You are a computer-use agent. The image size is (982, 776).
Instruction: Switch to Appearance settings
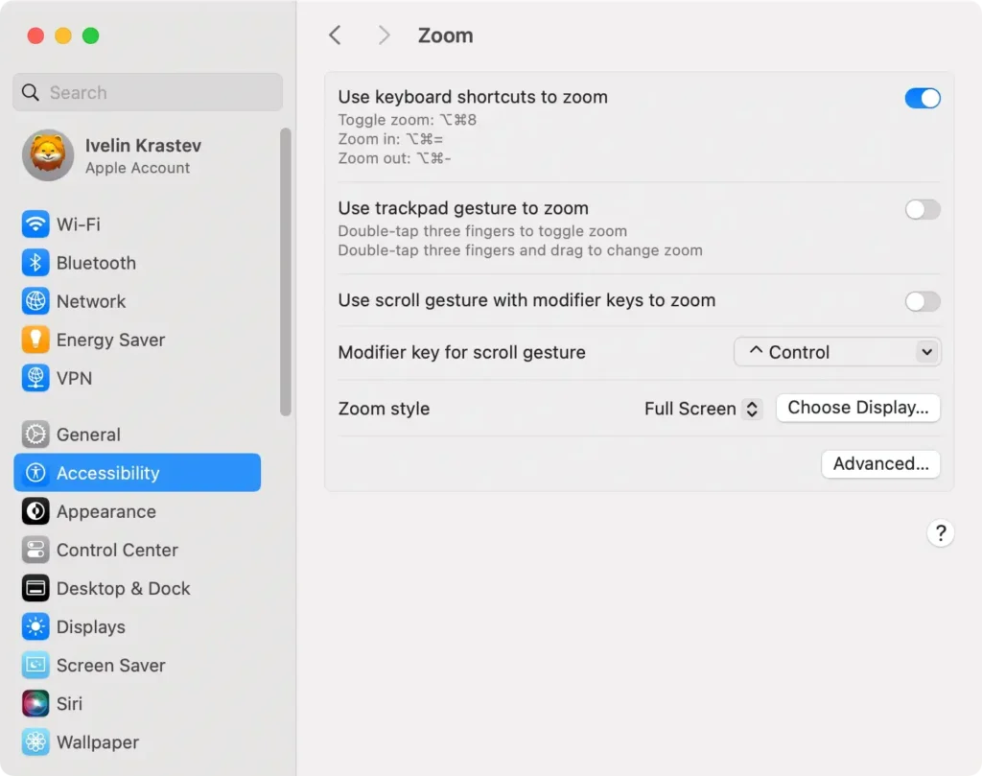click(33, 511)
